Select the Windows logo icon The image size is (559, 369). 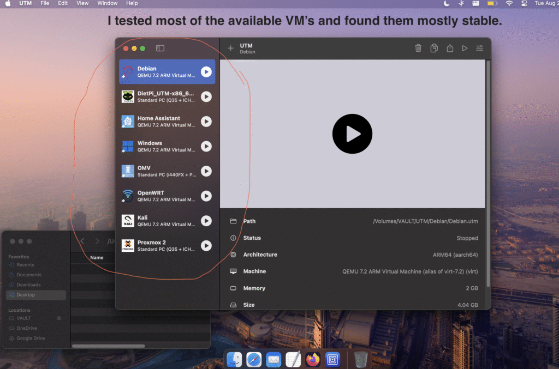pos(128,146)
